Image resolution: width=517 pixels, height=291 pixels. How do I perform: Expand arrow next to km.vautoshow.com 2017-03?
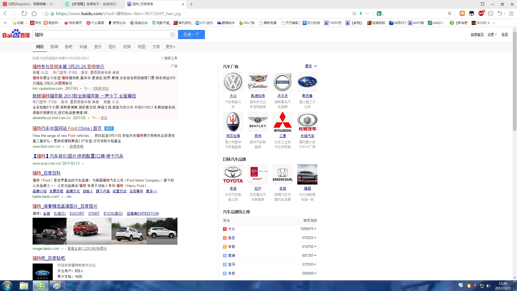pyautogui.click(x=81, y=89)
